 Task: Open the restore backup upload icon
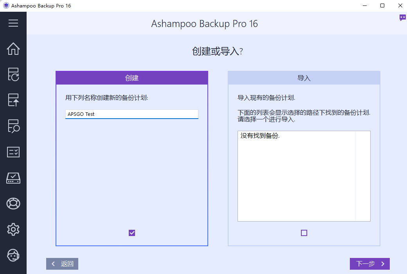pos(13,100)
